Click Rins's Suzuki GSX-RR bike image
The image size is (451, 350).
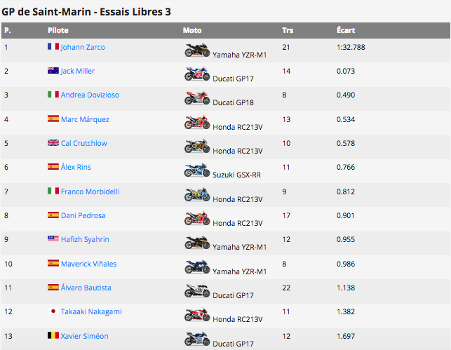point(197,170)
